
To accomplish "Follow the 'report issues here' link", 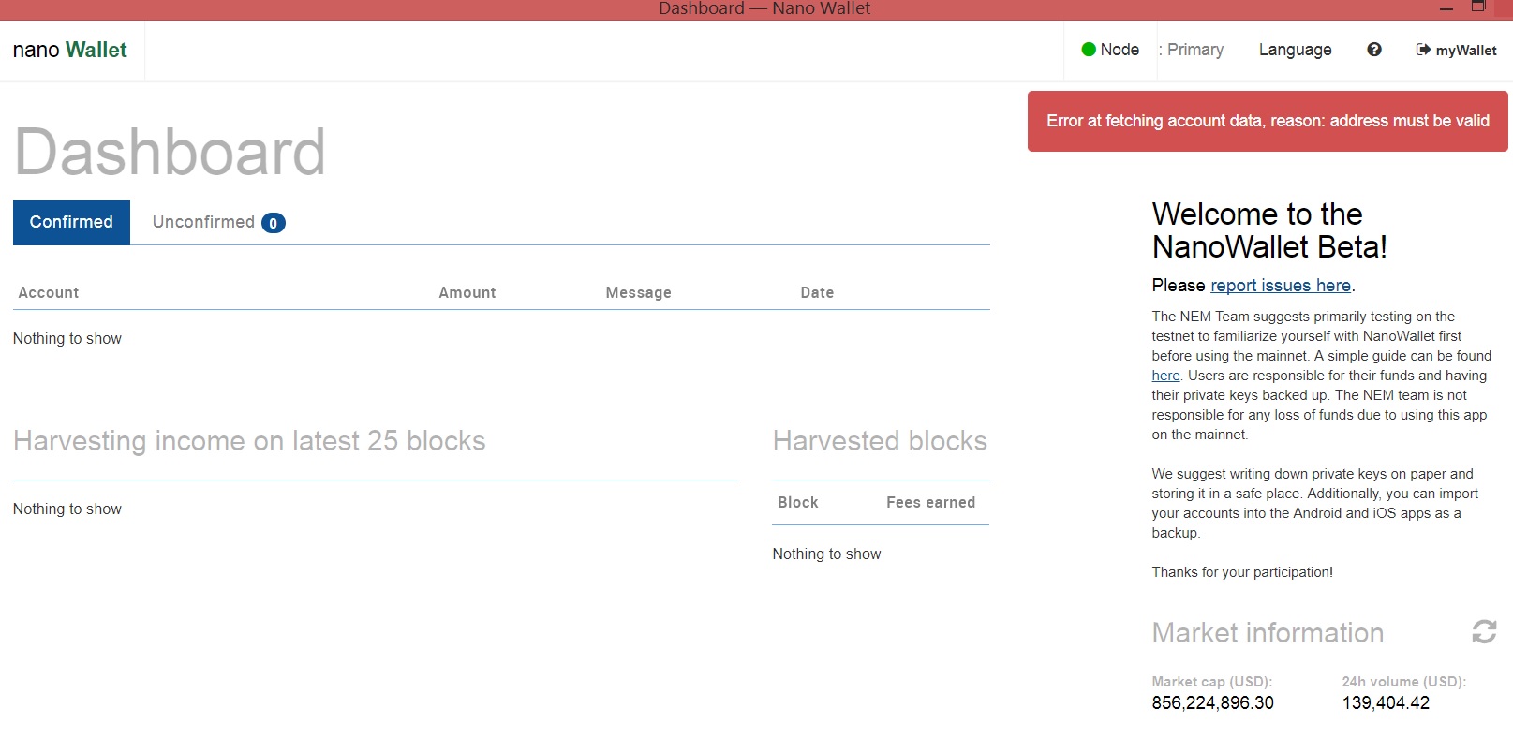I will (1280, 286).
